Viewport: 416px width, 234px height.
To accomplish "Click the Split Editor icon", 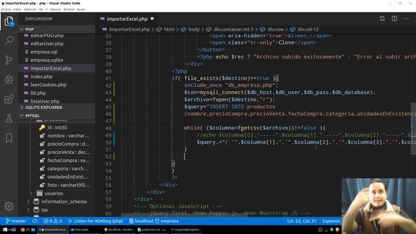I will pyautogui.click(x=395, y=19).
